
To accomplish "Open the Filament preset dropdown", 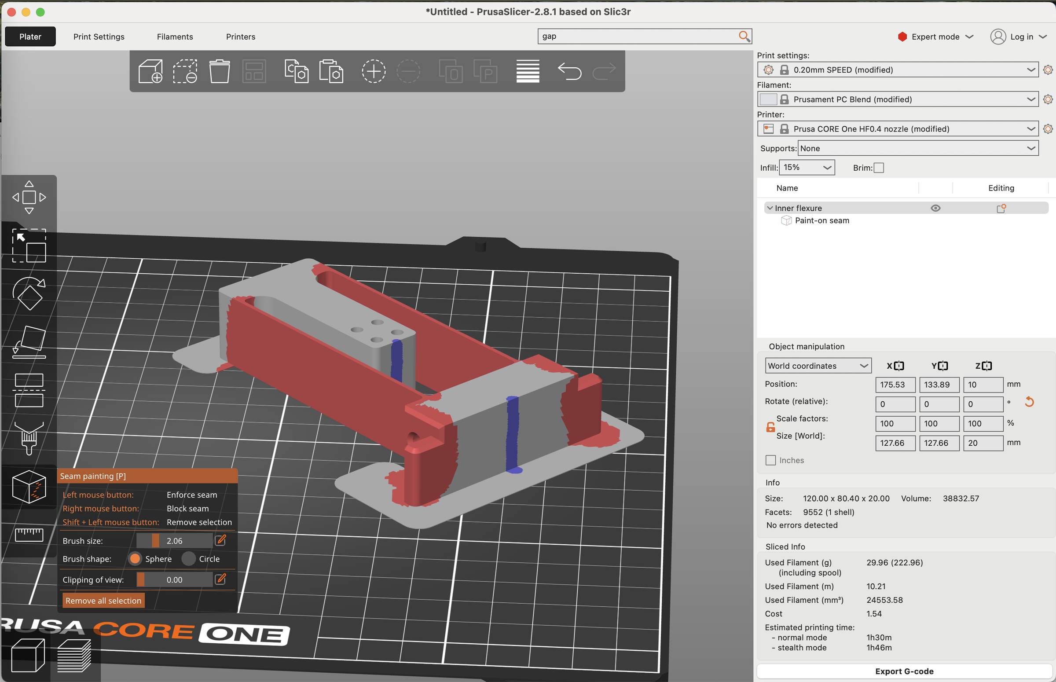I will (898, 99).
